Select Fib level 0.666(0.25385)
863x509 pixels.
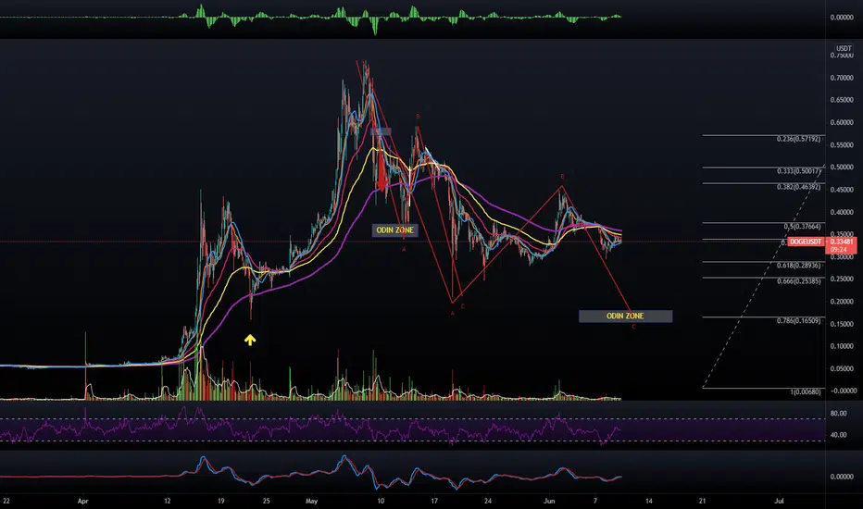point(798,281)
